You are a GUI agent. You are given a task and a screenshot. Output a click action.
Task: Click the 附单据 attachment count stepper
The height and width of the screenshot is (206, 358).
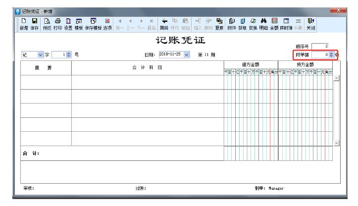point(331,55)
